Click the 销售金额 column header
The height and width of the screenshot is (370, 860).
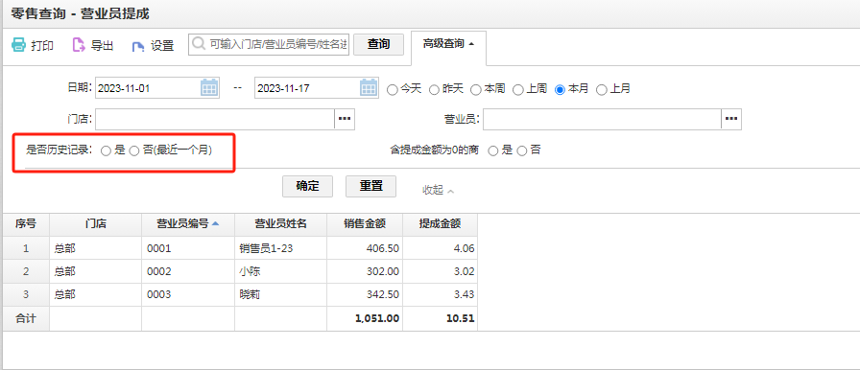(x=365, y=223)
